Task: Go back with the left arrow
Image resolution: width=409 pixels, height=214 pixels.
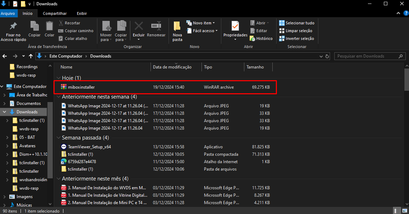Action: [x=5, y=56]
